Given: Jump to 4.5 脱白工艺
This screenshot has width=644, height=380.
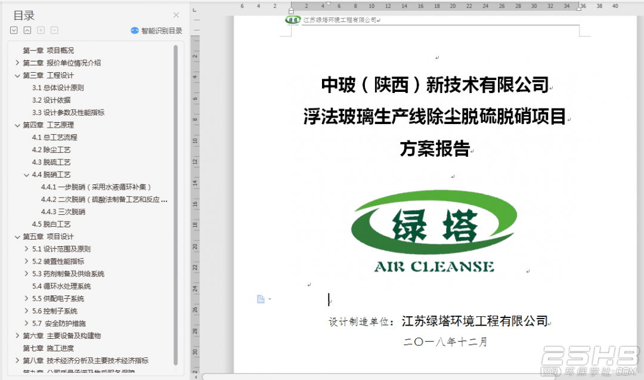Looking at the screenshot, I should point(51,224).
